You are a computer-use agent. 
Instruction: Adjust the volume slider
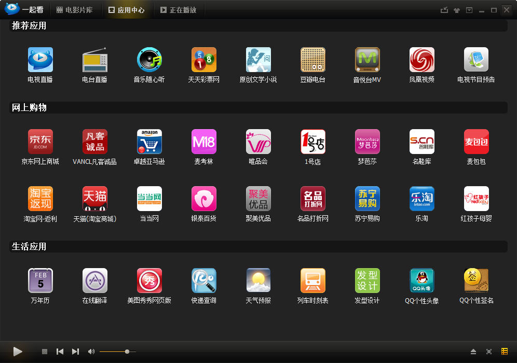(118, 352)
